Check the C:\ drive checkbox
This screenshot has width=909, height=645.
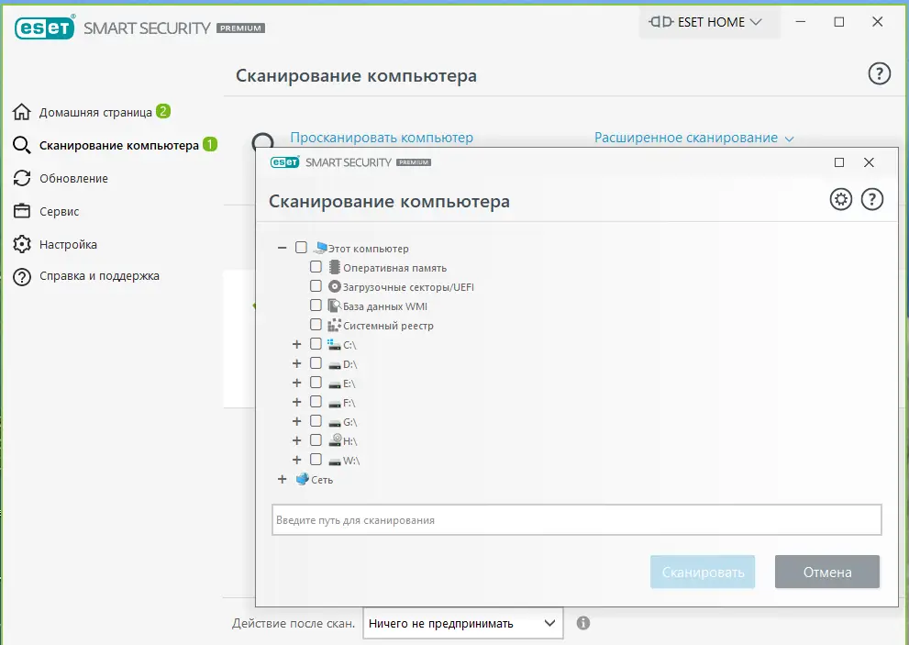pos(316,343)
